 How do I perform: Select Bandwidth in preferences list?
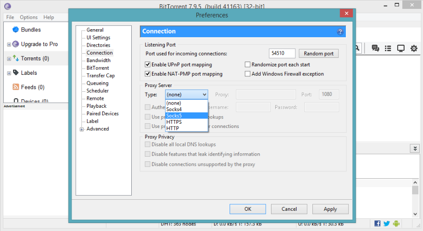98,60
